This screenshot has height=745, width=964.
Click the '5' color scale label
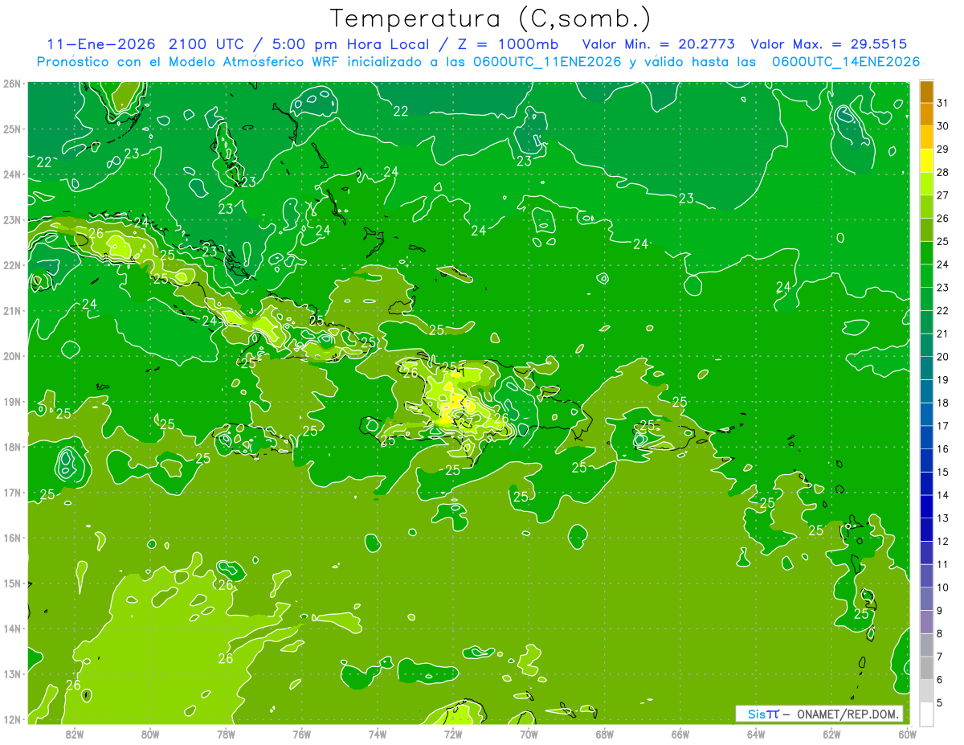(940, 702)
